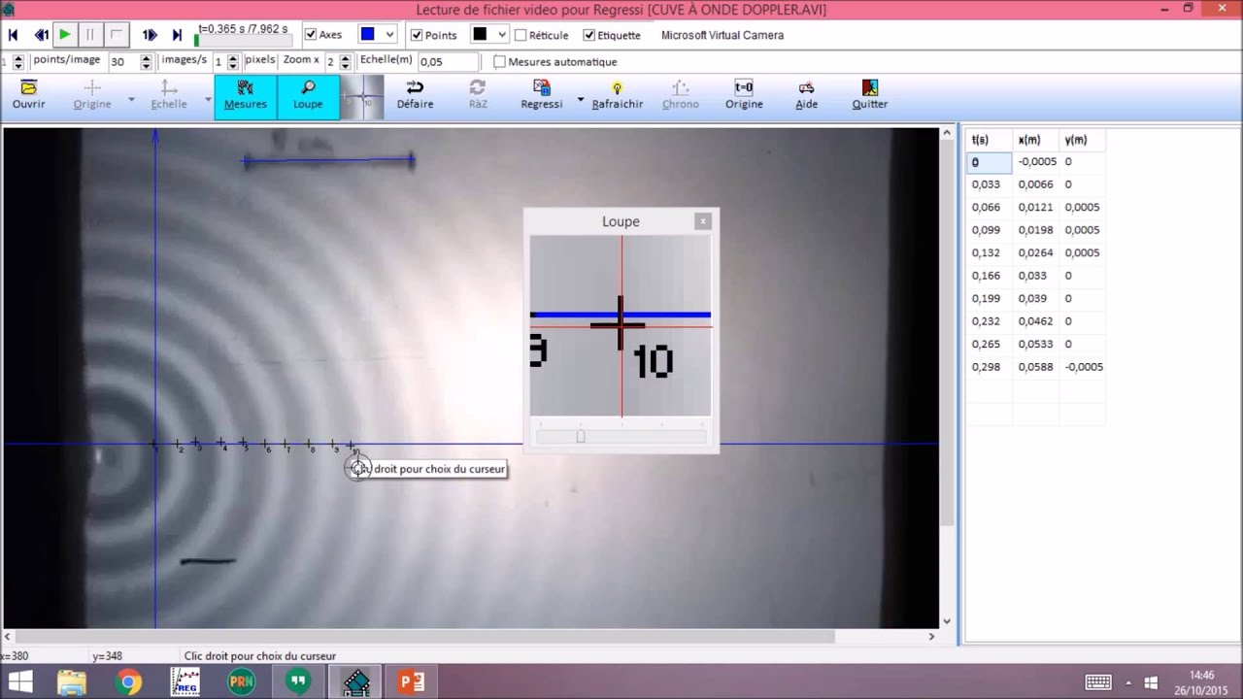This screenshot has width=1243, height=699.
Task: Open the Windows Start menu
Action: (19, 682)
